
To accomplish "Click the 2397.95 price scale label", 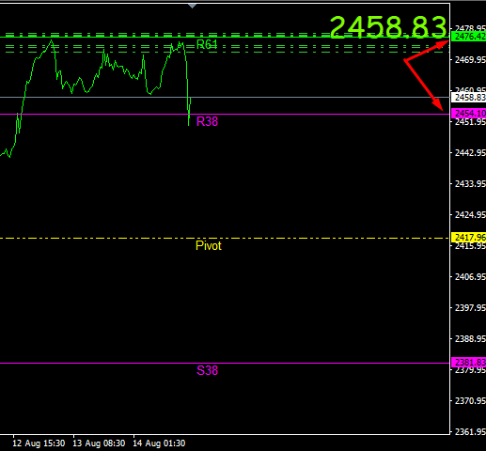I will pos(470,308).
